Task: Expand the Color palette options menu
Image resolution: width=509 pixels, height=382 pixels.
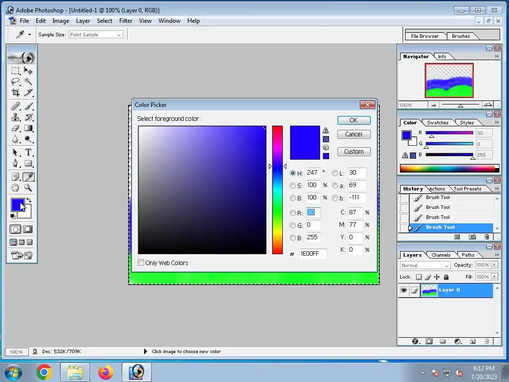Action: (497, 122)
